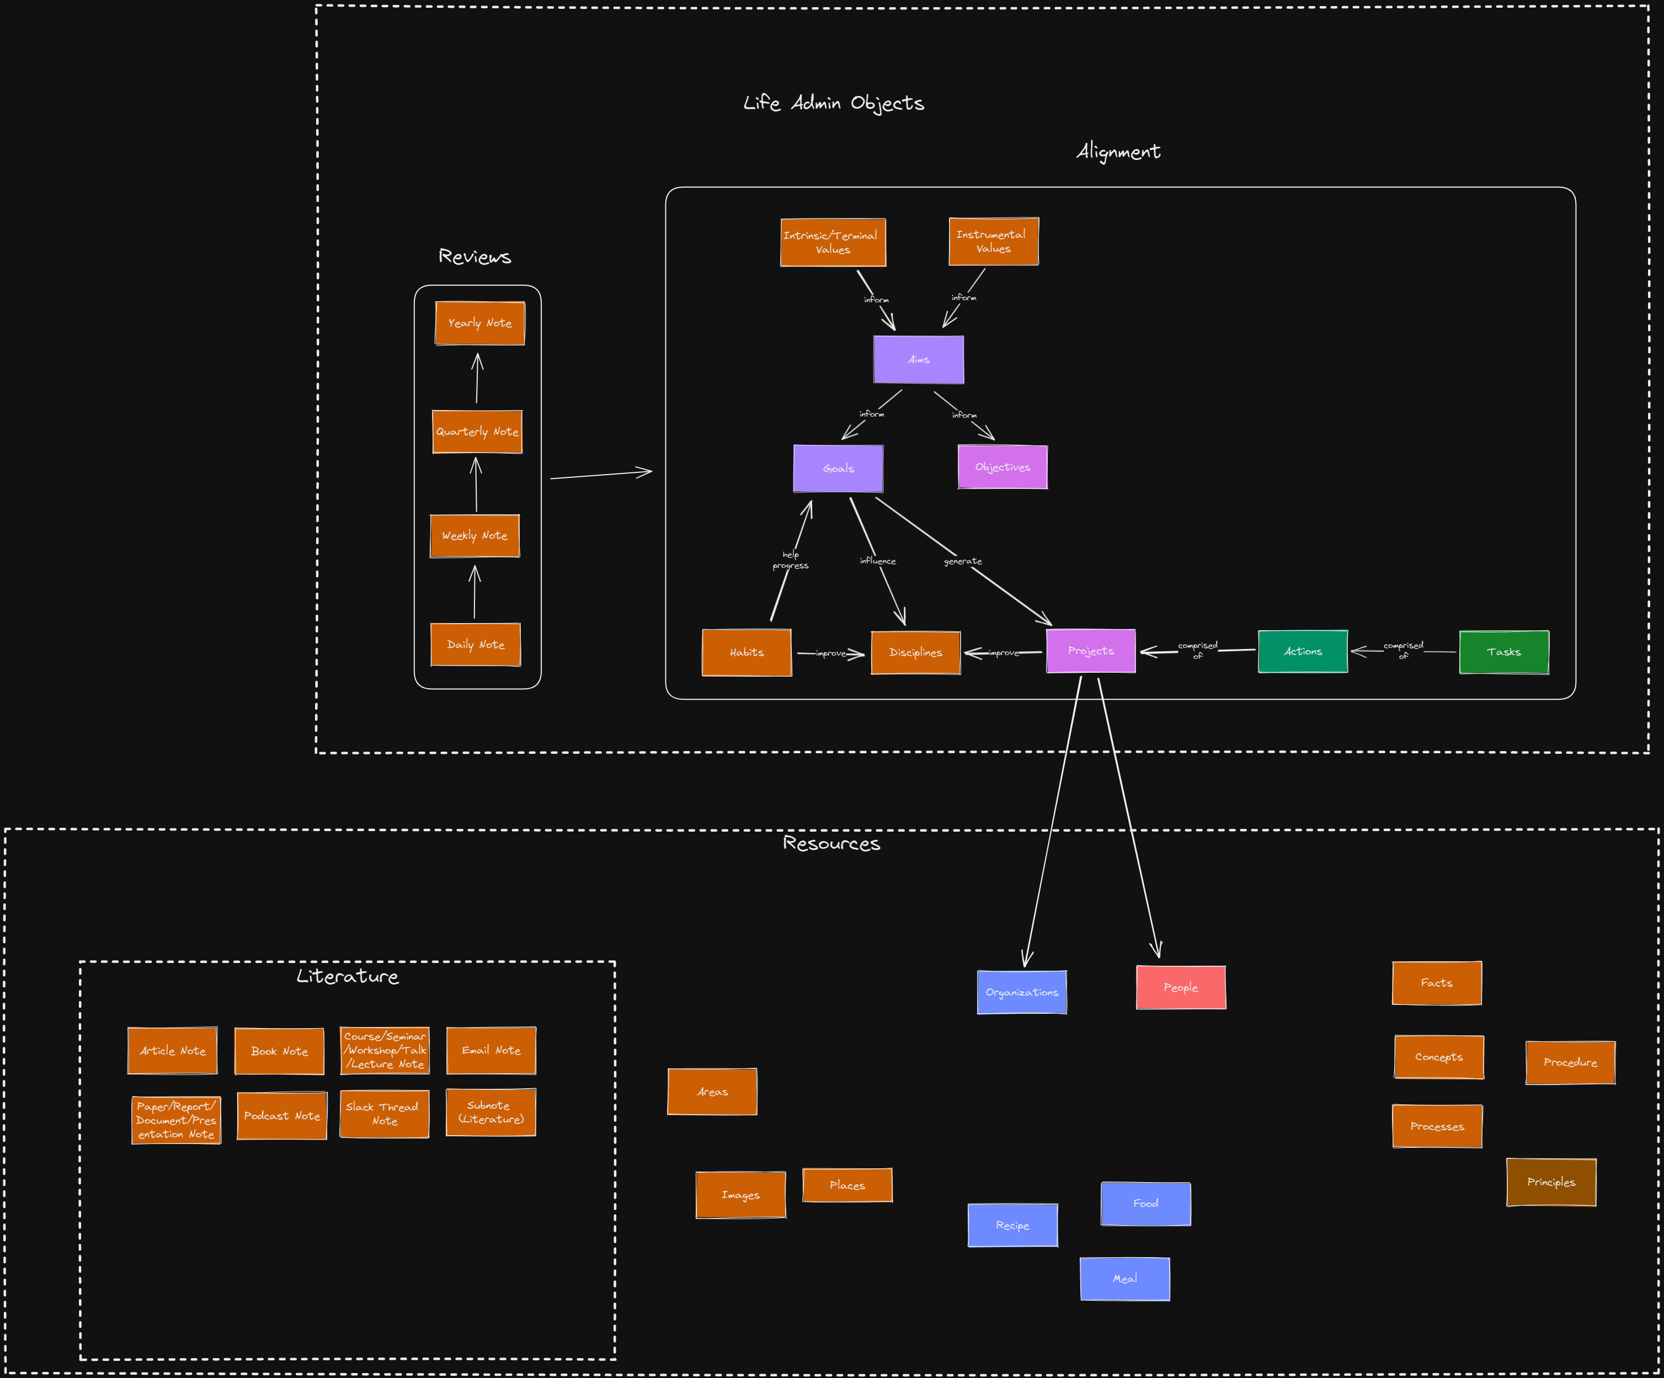Click the Podcast Note node
This screenshot has height=1378, width=1664.
pyautogui.click(x=281, y=1116)
